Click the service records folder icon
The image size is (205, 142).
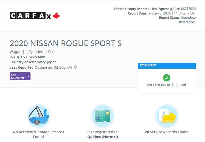167,116
